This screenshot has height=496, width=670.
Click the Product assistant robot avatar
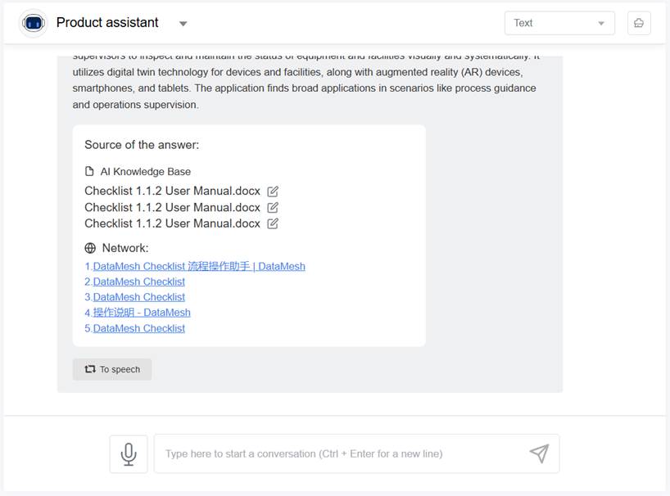coord(34,23)
